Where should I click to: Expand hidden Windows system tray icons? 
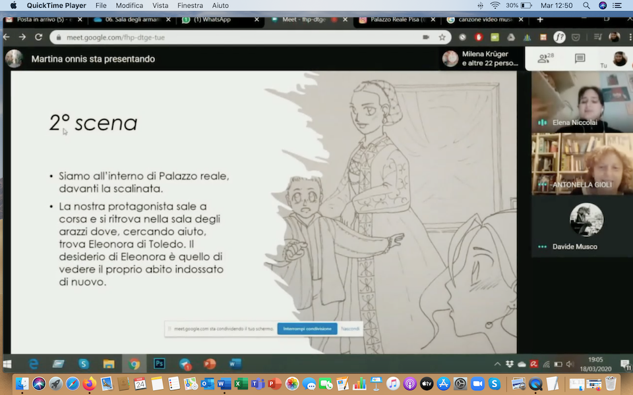point(498,364)
